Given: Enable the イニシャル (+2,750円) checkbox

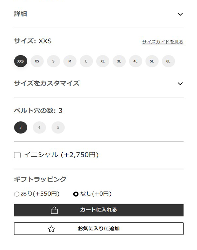Looking at the screenshot, I should pos(17,155).
